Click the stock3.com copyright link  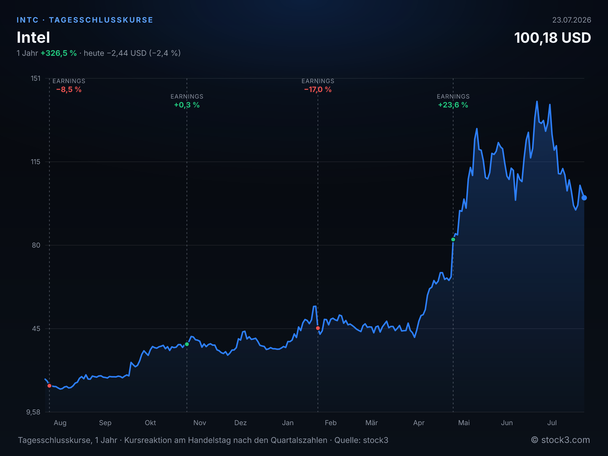pos(560,440)
